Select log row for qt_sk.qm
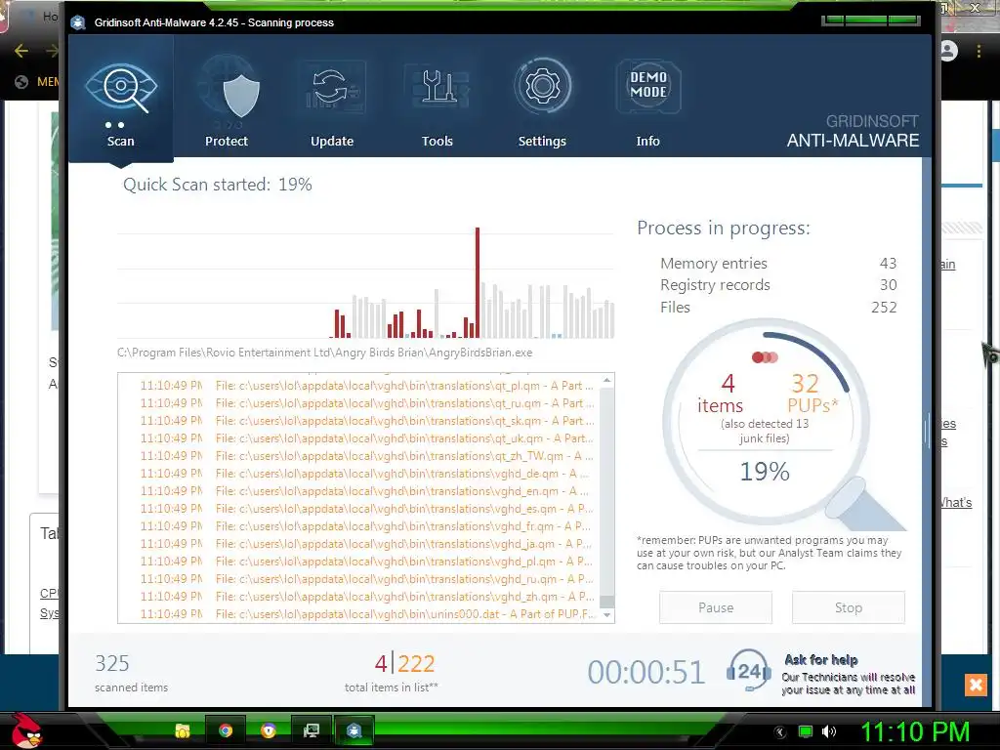The width and height of the screenshot is (1000, 750). (x=367, y=421)
